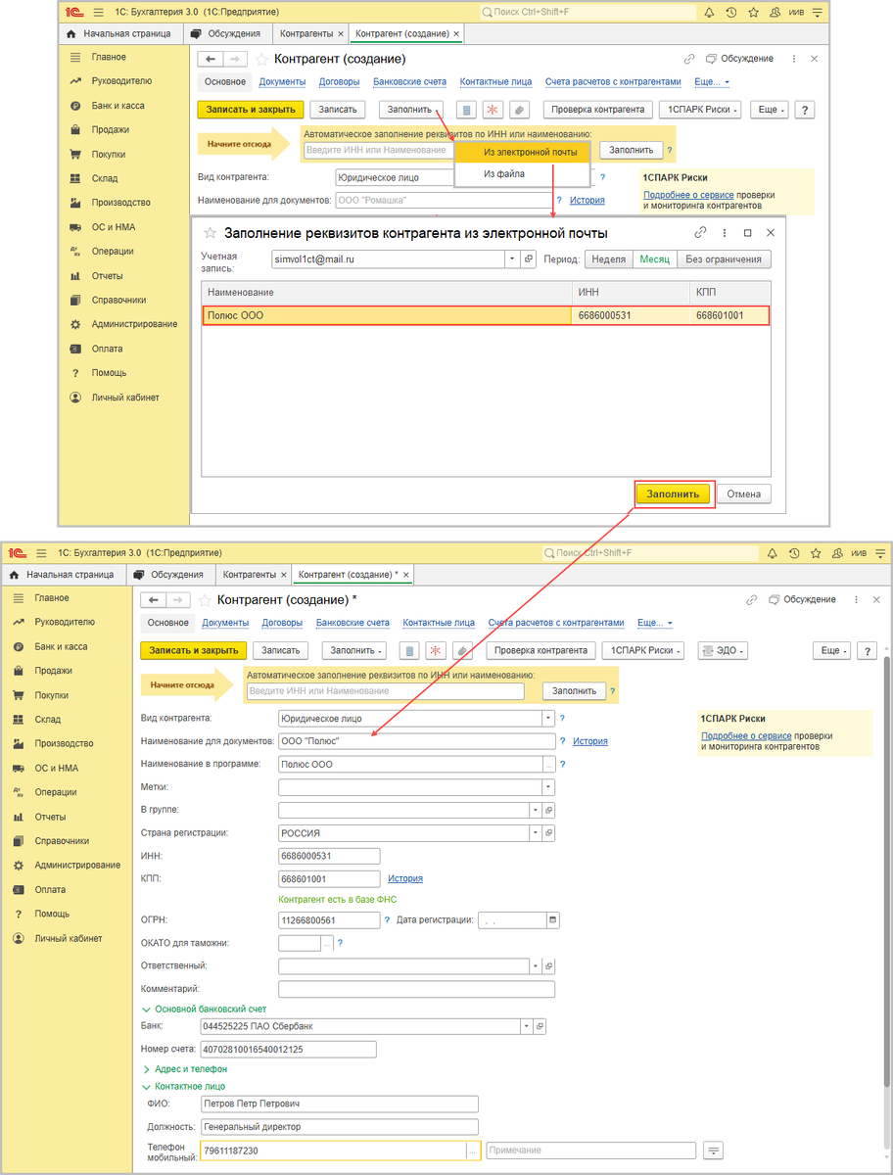Open Страна регистрации dropdown arrow

pos(535,834)
